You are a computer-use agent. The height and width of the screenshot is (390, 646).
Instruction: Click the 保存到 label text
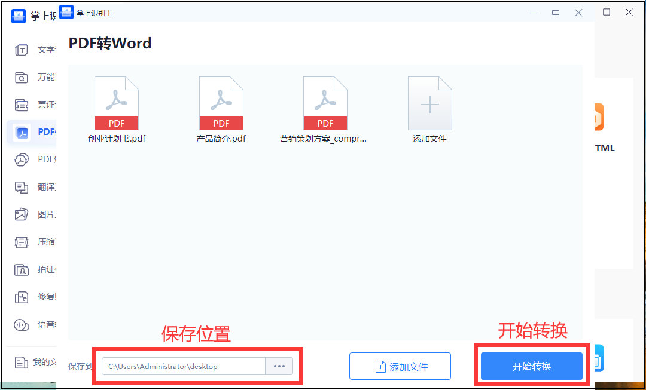pos(80,366)
